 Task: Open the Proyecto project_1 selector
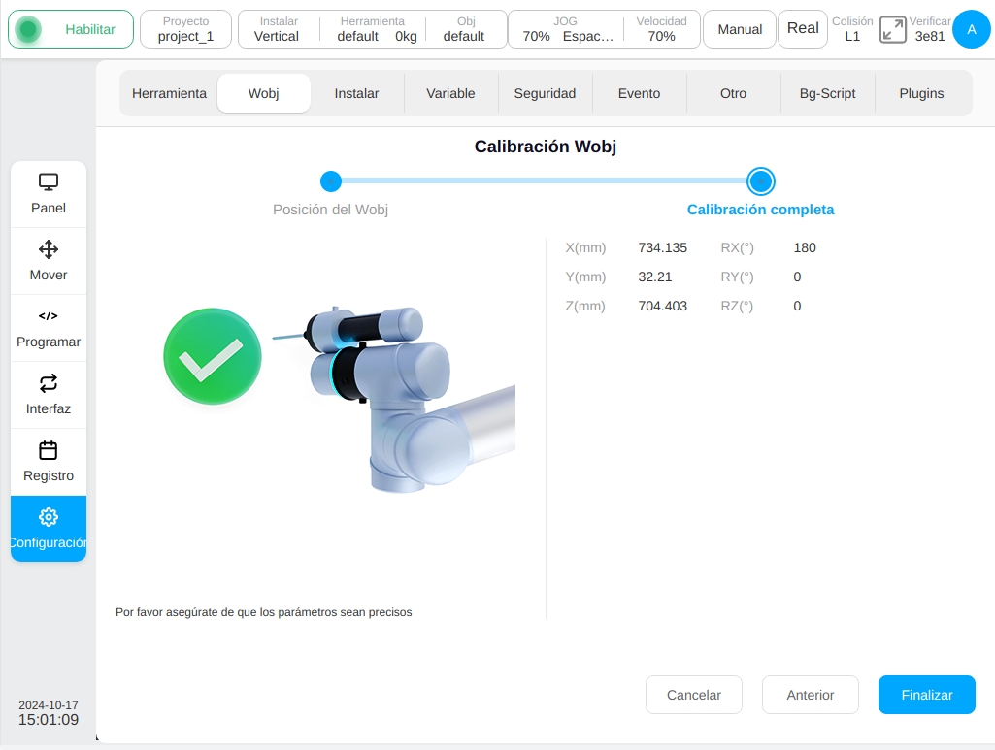[x=186, y=29]
